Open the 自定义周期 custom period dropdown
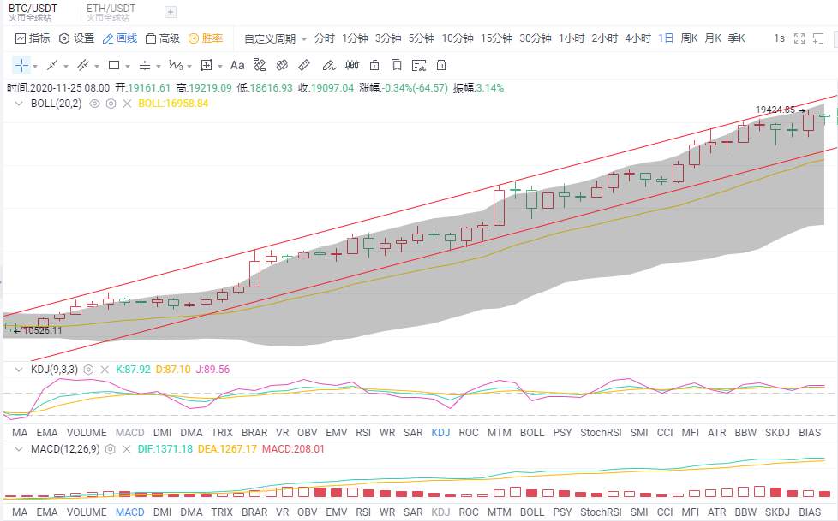 [x=276, y=38]
